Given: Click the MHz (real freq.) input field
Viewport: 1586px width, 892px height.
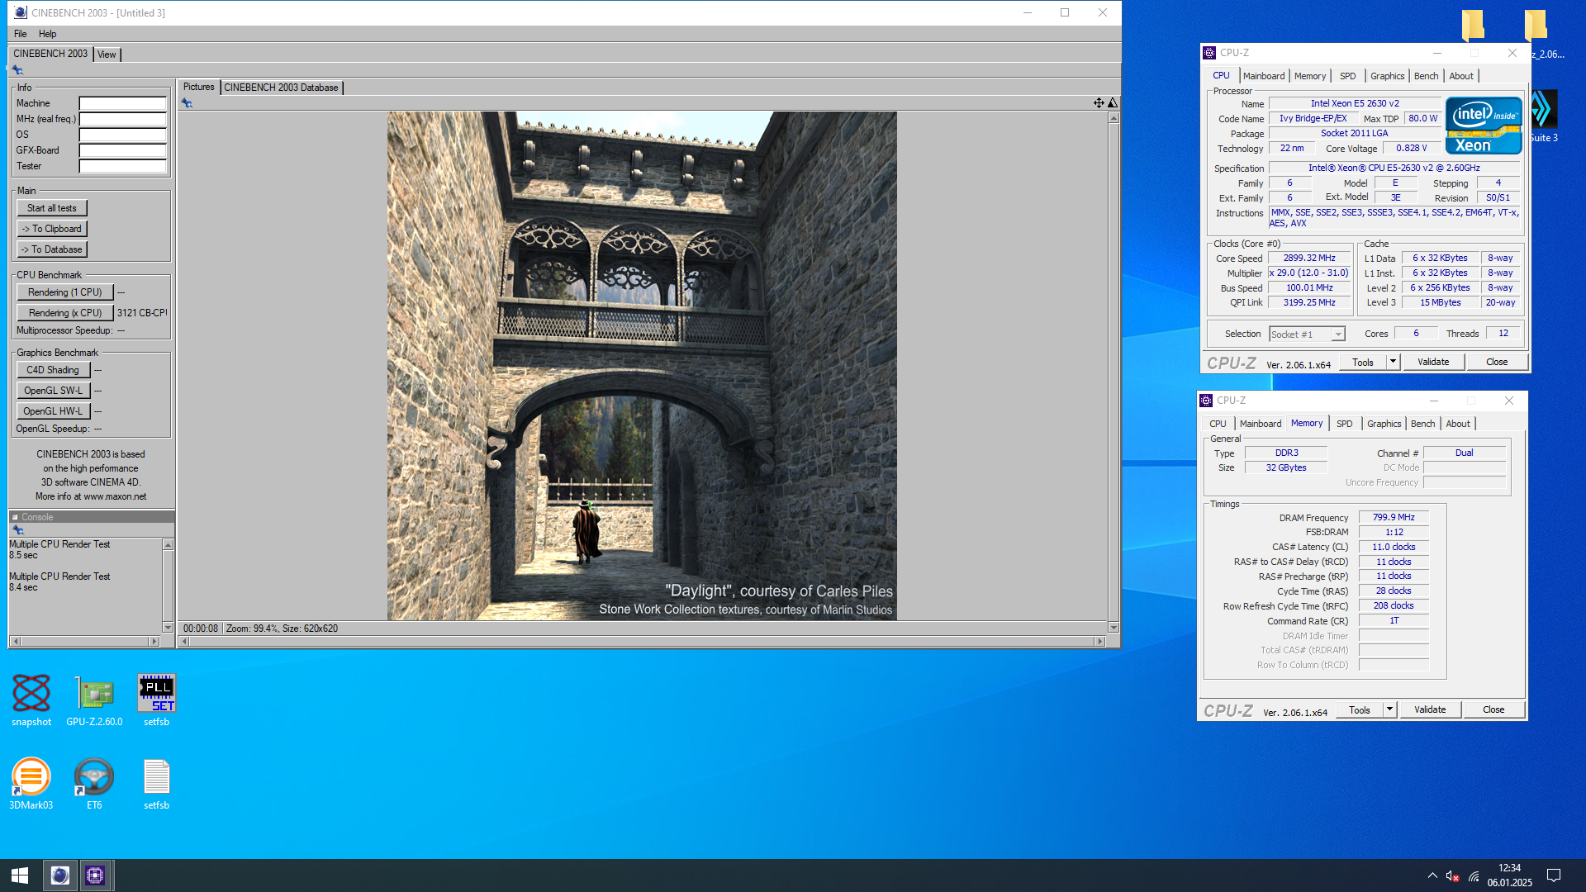Looking at the screenshot, I should 122,120.
